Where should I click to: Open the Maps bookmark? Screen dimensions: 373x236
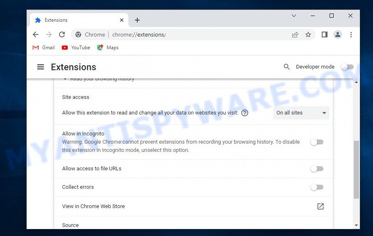pos(108,48)
